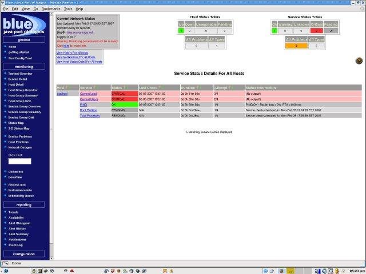Open View Host Status Detail For All Hosts
The width and height of the screenshot is (366, 274).
79,62
